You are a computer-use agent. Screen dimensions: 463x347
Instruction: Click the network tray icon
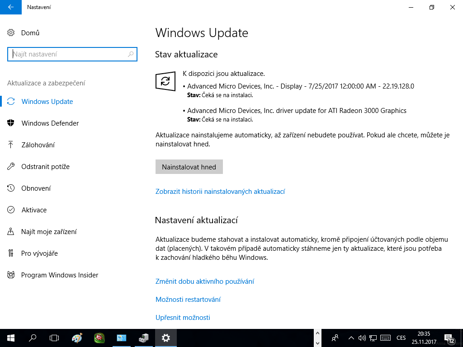point(373,338)
